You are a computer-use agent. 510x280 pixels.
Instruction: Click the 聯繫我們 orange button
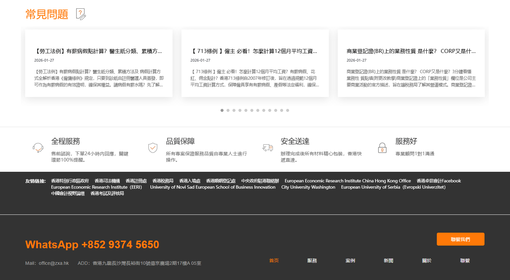(x=460, y=239)
